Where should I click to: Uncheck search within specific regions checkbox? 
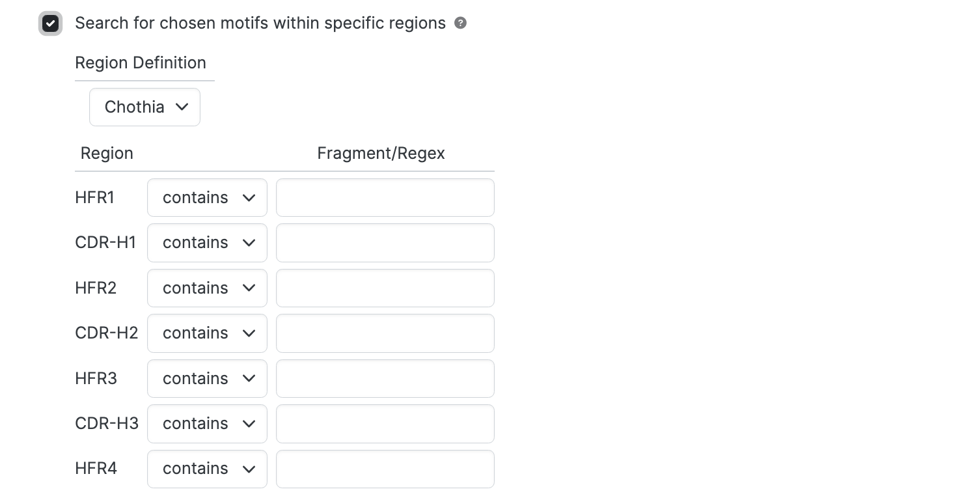pos(50,24)
